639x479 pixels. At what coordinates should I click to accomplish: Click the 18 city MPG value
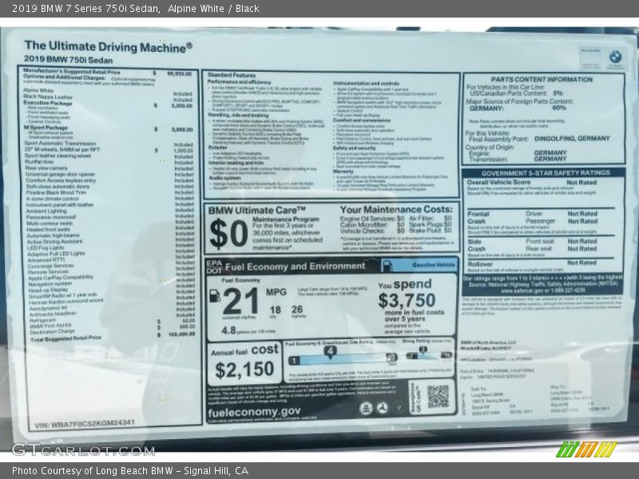tap(275, 311)
